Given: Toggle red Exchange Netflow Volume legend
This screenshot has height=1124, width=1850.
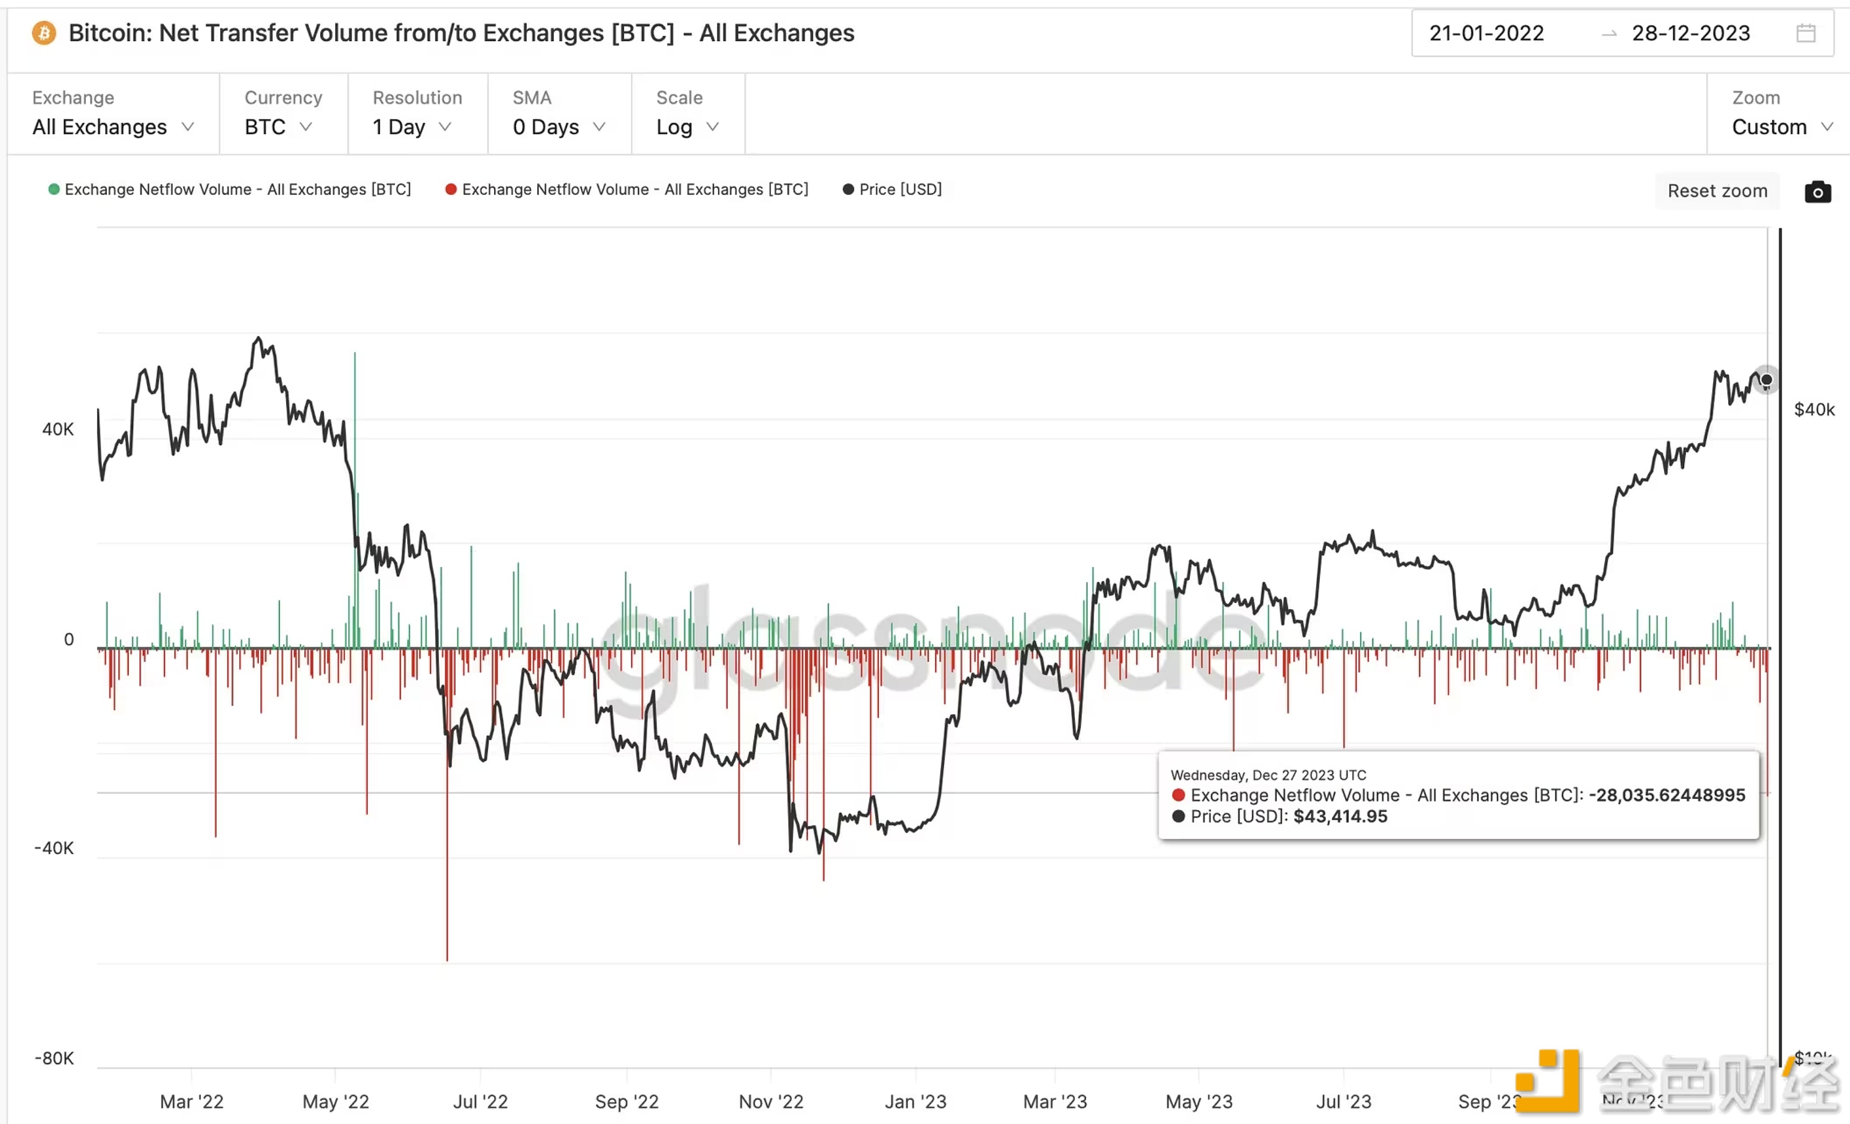Looking at the screenshot, I should click(627, 189).
